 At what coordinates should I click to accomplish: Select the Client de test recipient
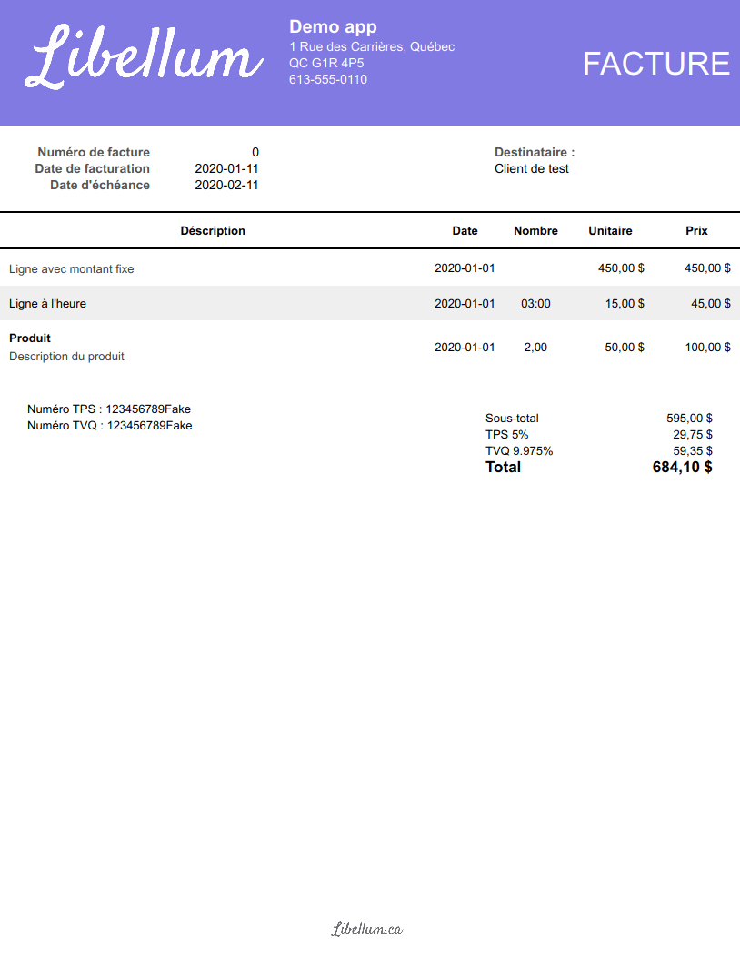(532, 168)
